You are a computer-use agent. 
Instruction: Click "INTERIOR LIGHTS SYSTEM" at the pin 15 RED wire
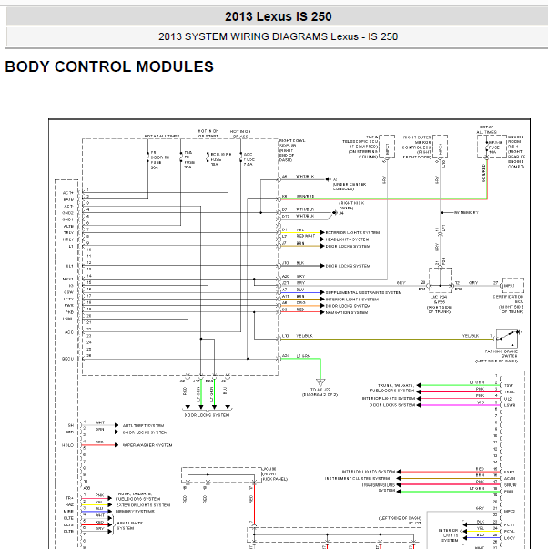click(x=369, y=472)
